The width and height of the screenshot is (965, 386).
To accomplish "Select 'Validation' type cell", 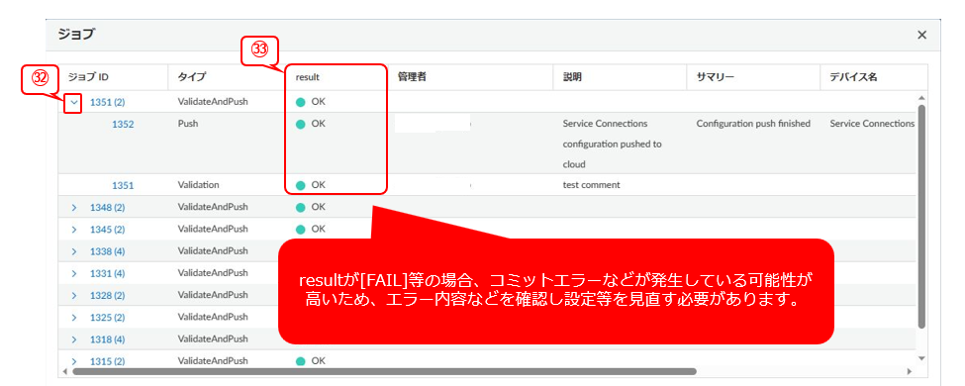I will click(198, 185).
